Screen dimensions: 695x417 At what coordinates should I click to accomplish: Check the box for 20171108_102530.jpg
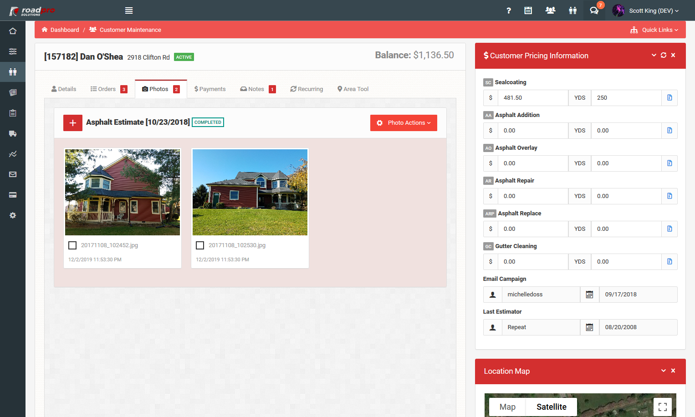coord(200,245)
